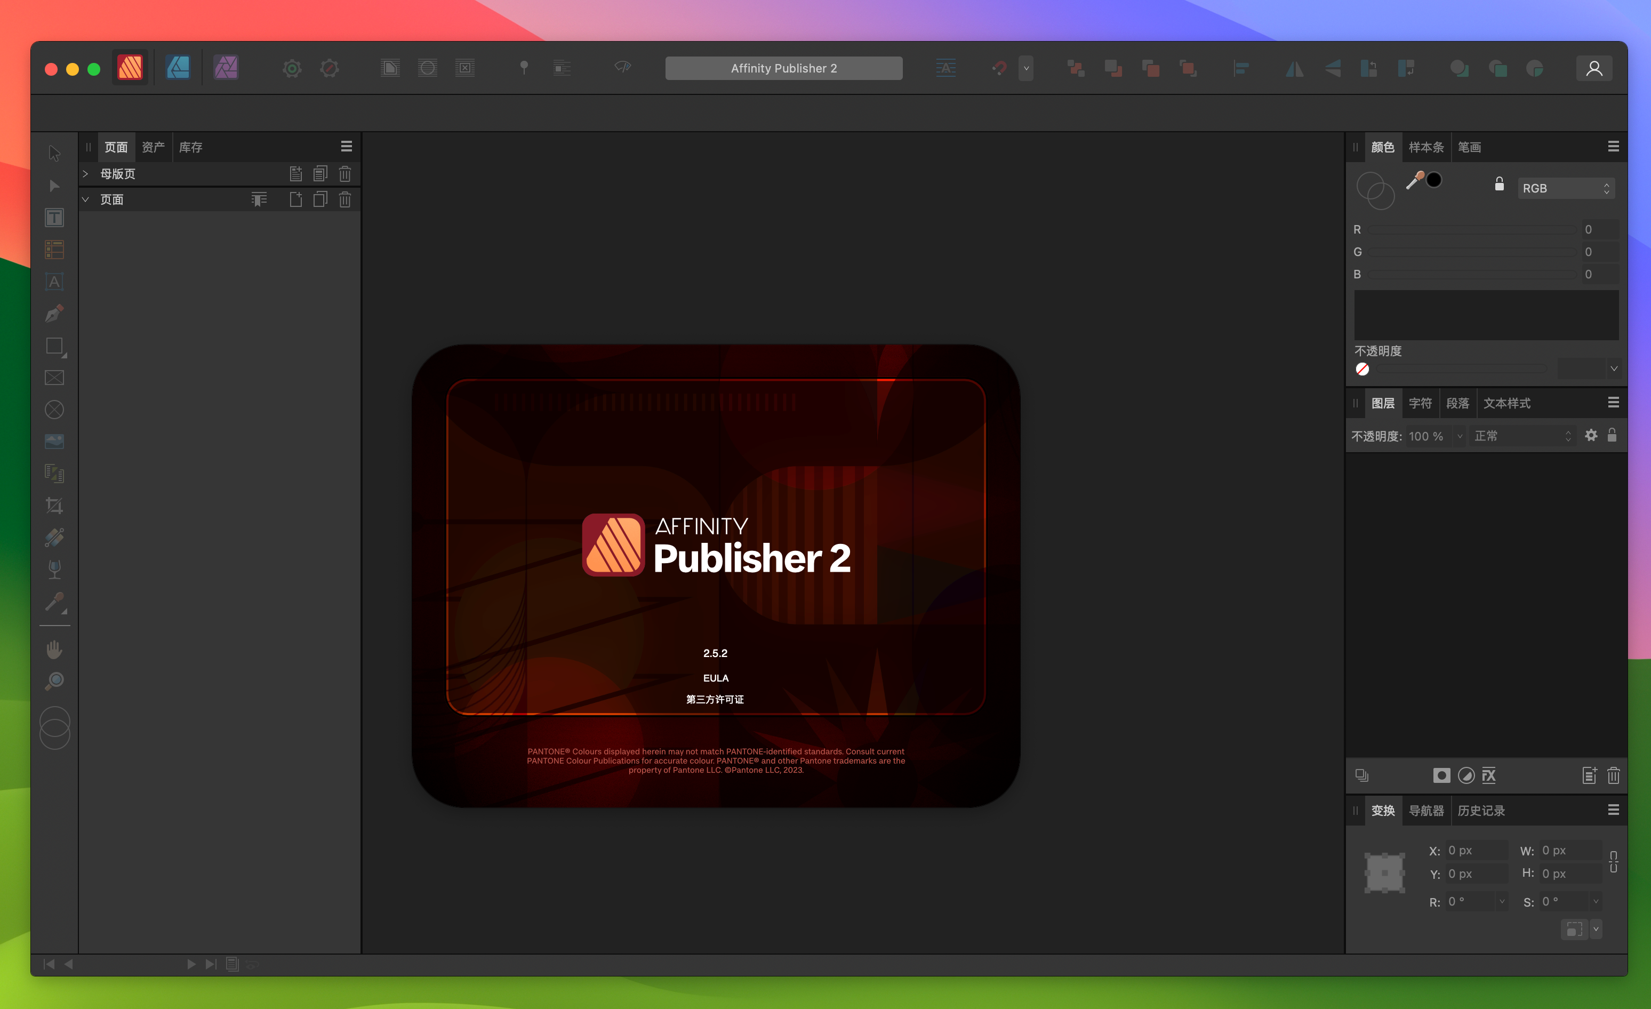Select the Artistic Text tool
Image resolution: width=1651 pixels, height=1009 pixels.
(54, 282)
